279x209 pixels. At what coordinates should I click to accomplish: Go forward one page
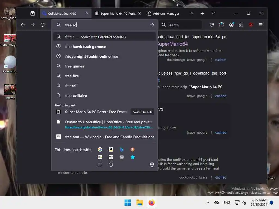(x=33, y=25)
